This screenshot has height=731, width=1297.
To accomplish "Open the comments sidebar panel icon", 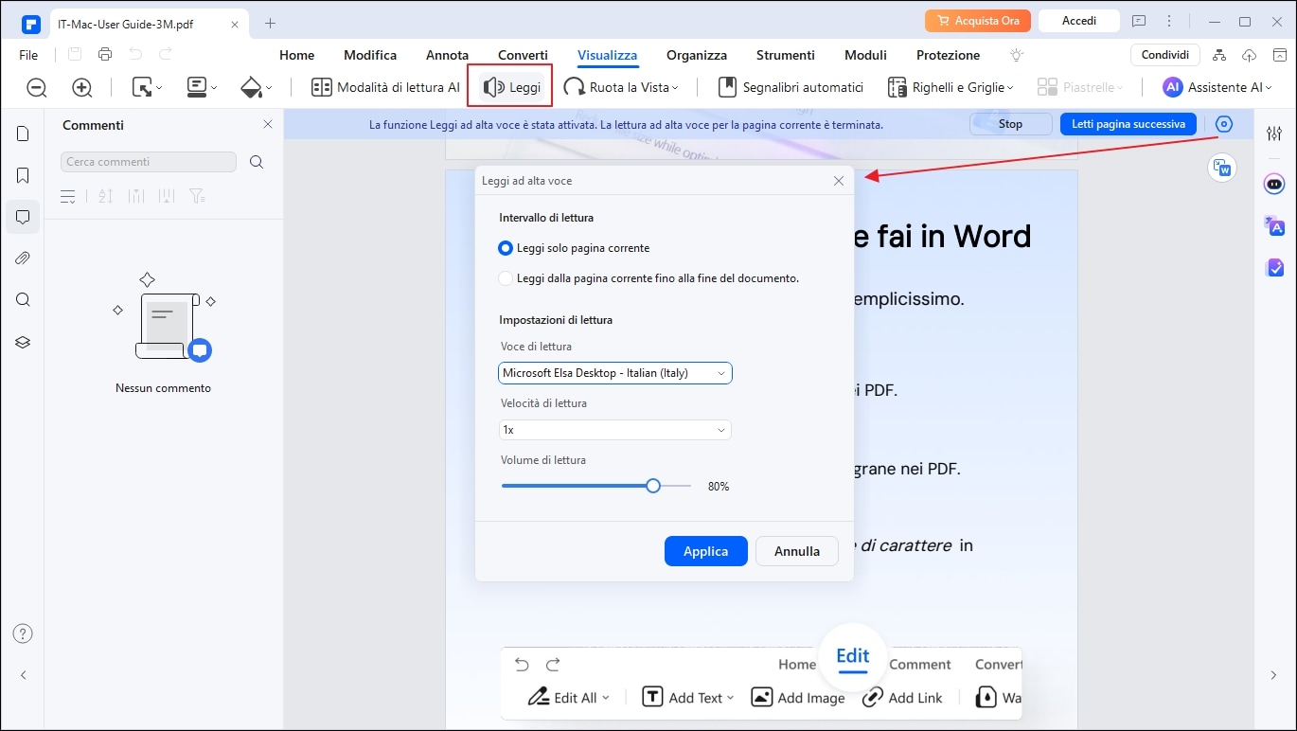I will coord(23,217).
